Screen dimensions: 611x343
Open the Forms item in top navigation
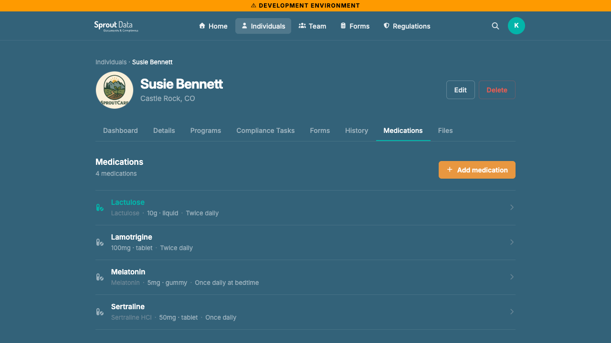(355, 26)
